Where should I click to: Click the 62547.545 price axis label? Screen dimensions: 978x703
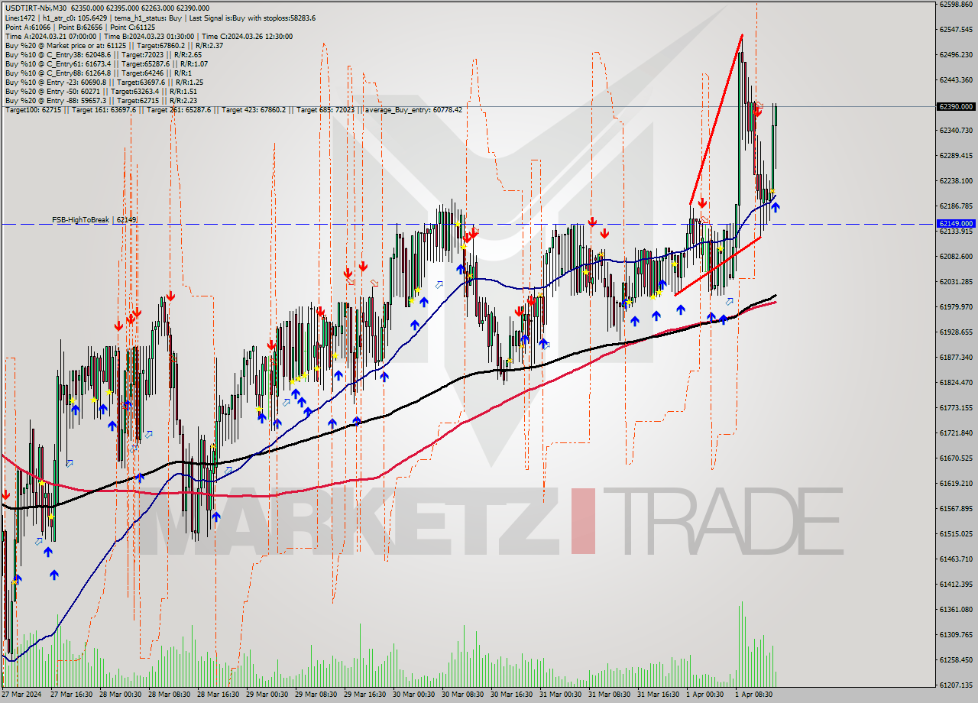click(x=955, y=29)
